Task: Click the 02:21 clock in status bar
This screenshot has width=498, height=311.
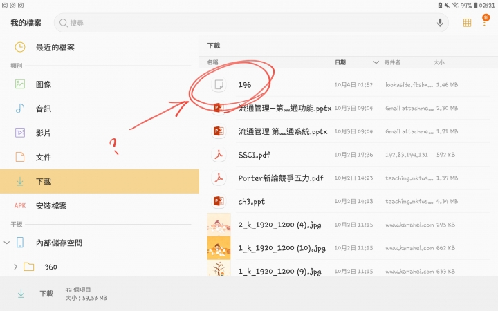Action: (x=487, y=5)
